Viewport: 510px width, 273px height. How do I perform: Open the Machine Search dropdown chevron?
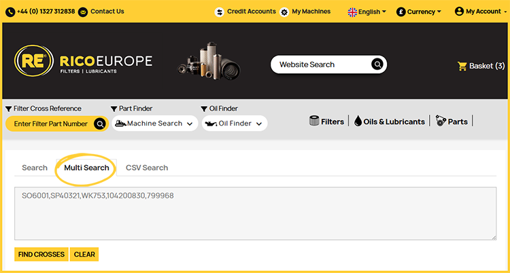tap(190, 124)
